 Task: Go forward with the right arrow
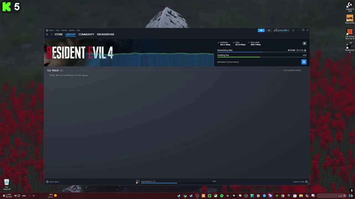(x=51, y=34)
